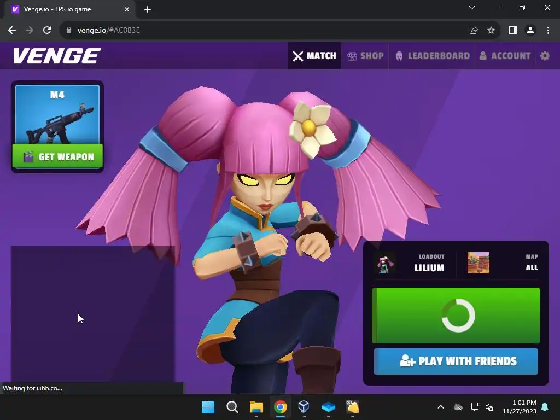Click the site lock icon in address bar
560x420 pixels.
68,31
